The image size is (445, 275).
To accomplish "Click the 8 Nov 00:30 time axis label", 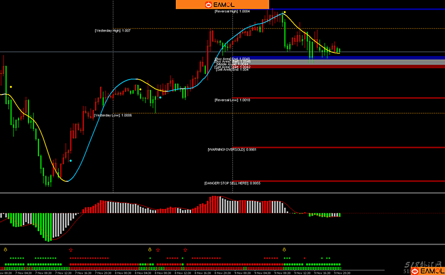I will [x=123, y=273].
